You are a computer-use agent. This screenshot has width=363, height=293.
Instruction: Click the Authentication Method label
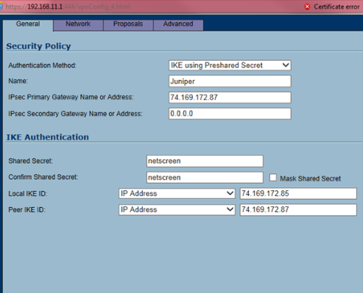tap(43, 65)
